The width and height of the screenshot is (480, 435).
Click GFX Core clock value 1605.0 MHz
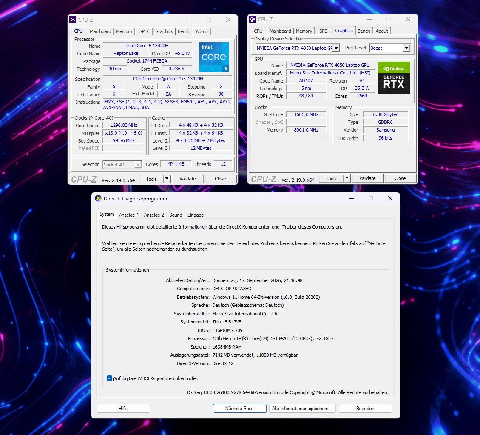click(x=306, y=114)
